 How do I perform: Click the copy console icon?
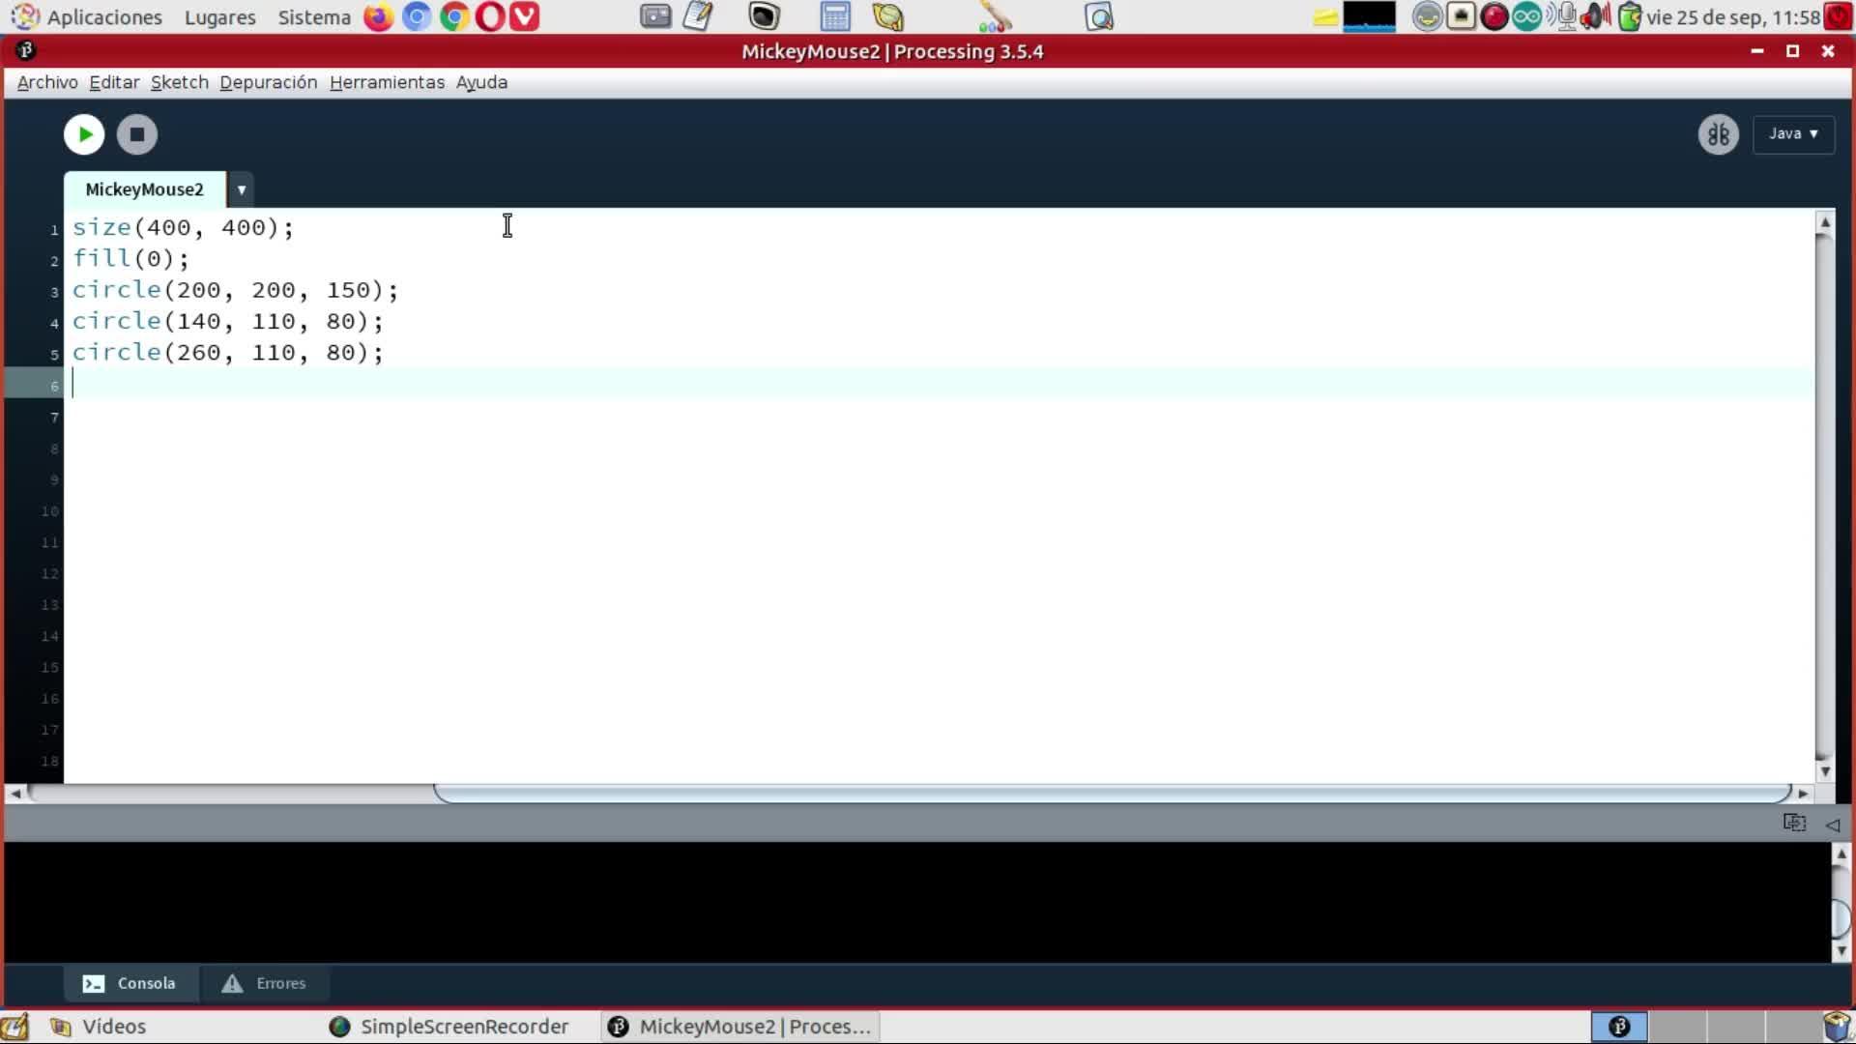(x=1794, y=824)
